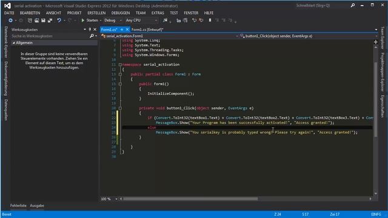Switch to the Form1.cs [Entwurf] tab
Screen dimensions: 388x218
[147, 30]
